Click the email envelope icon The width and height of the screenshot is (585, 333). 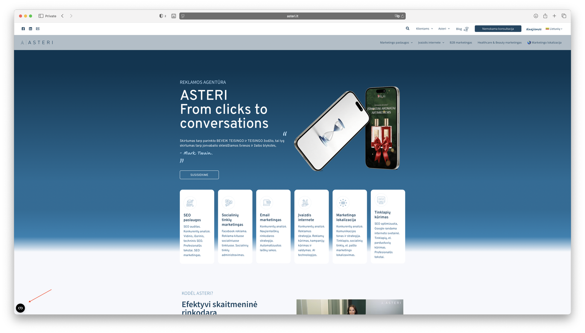[x=38, y=28]
